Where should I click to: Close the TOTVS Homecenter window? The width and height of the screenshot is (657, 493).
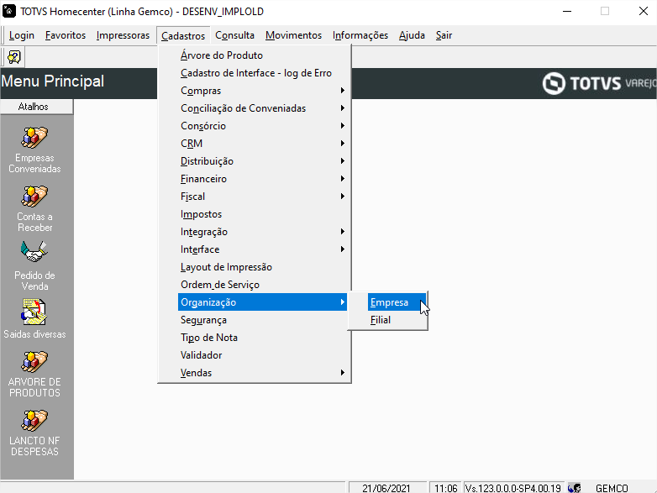(x=644, y=11)
